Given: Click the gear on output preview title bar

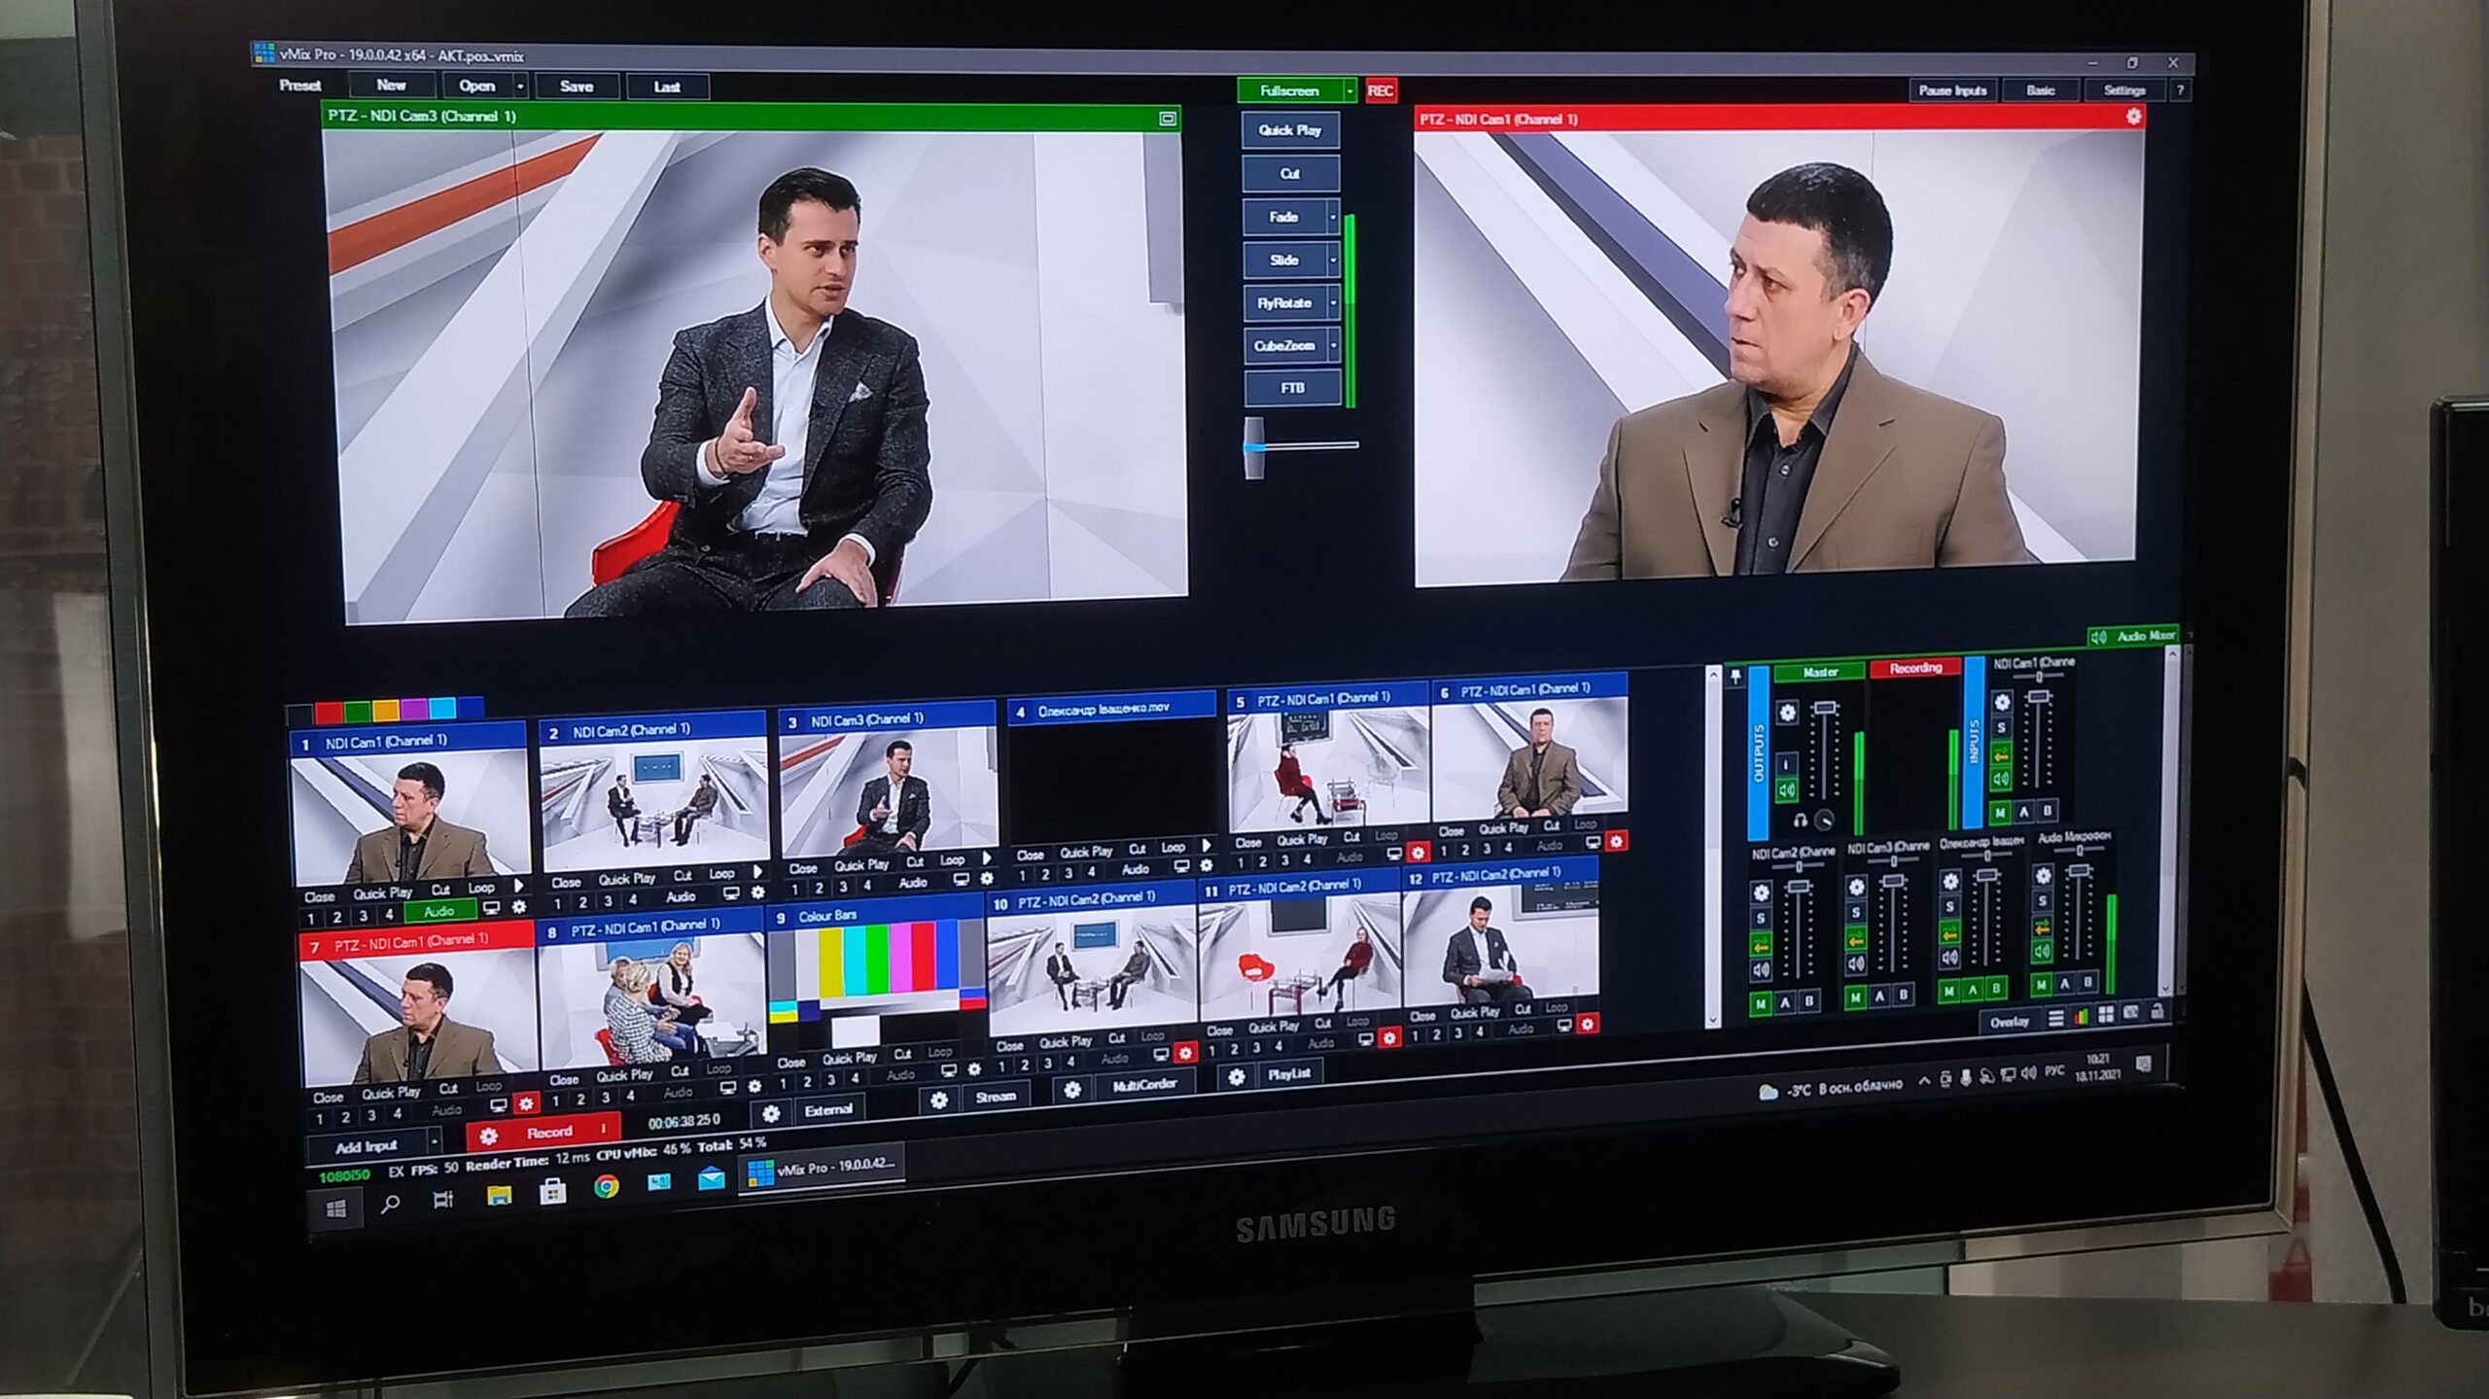Looking at the screenshot, I should [x=2133, y=117].
